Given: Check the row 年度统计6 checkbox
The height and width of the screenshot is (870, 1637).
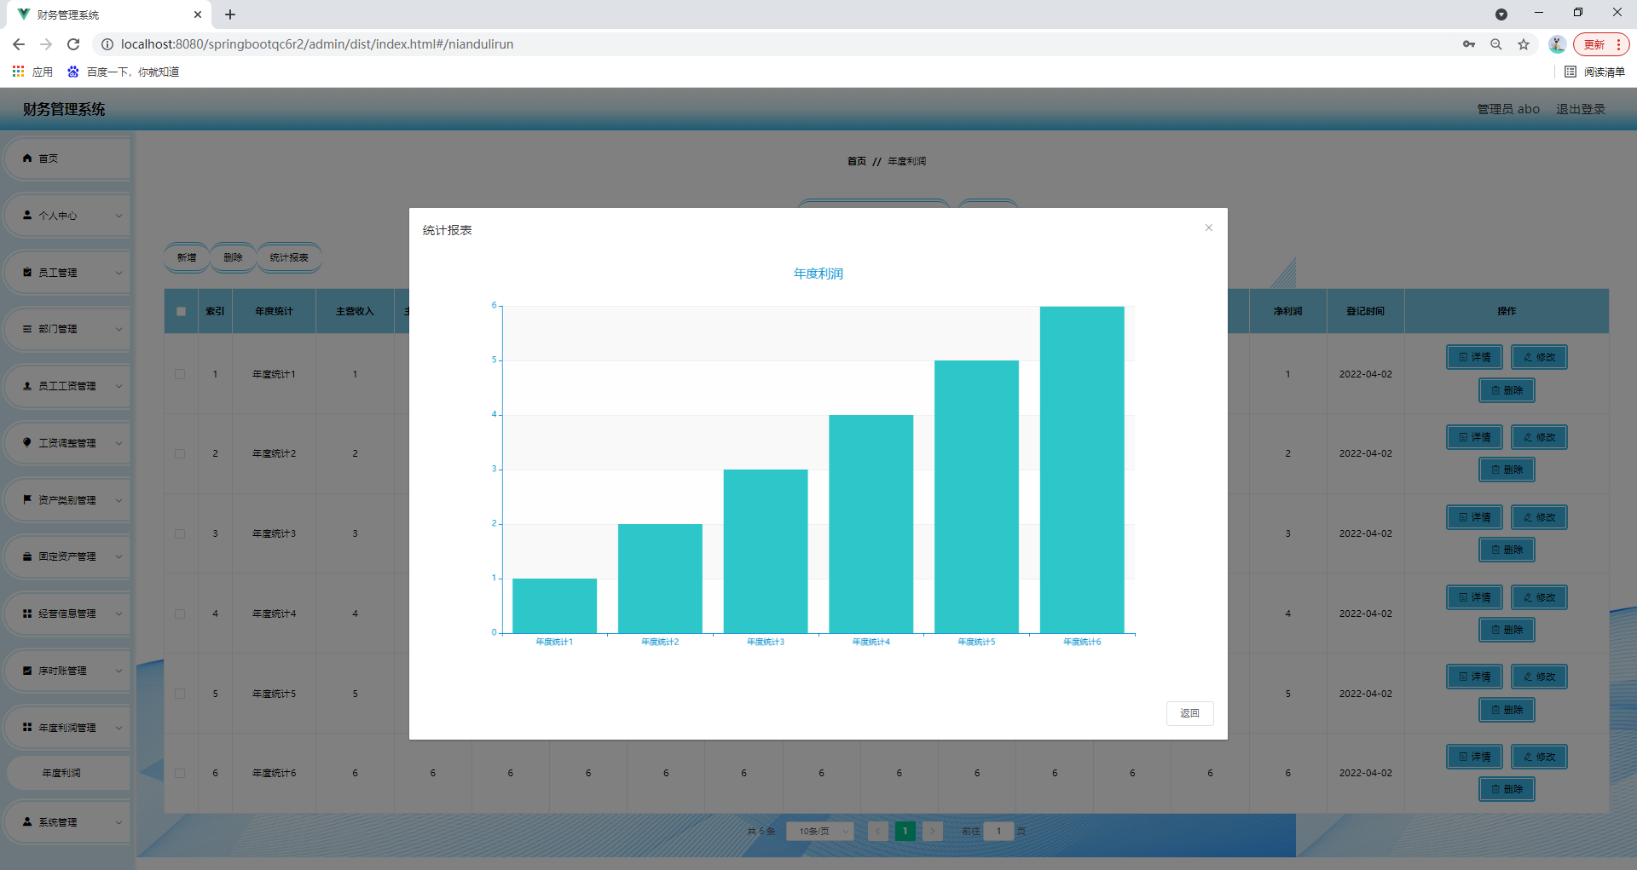Looking at the screenshot, I should 180,773.
